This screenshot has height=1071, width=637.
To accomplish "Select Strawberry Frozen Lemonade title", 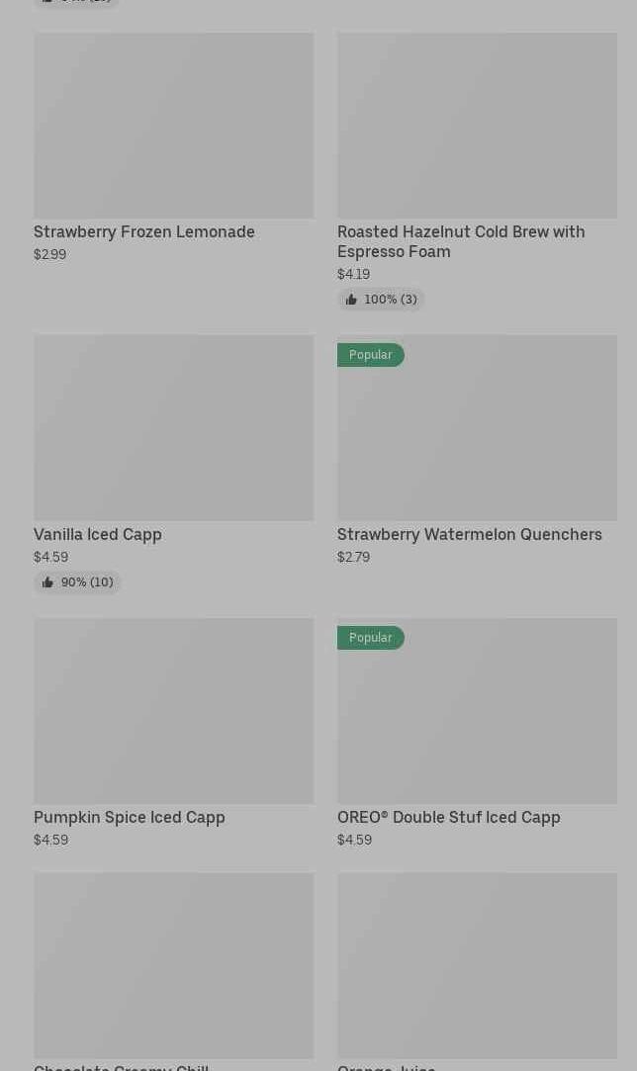I will (144, 231).
